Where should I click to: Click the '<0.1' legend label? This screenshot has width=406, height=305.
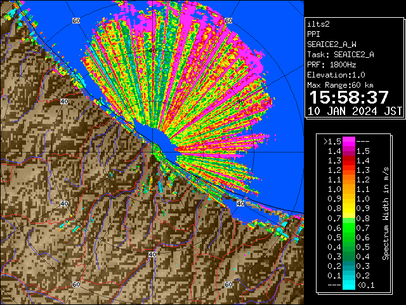tap(365, 285)
